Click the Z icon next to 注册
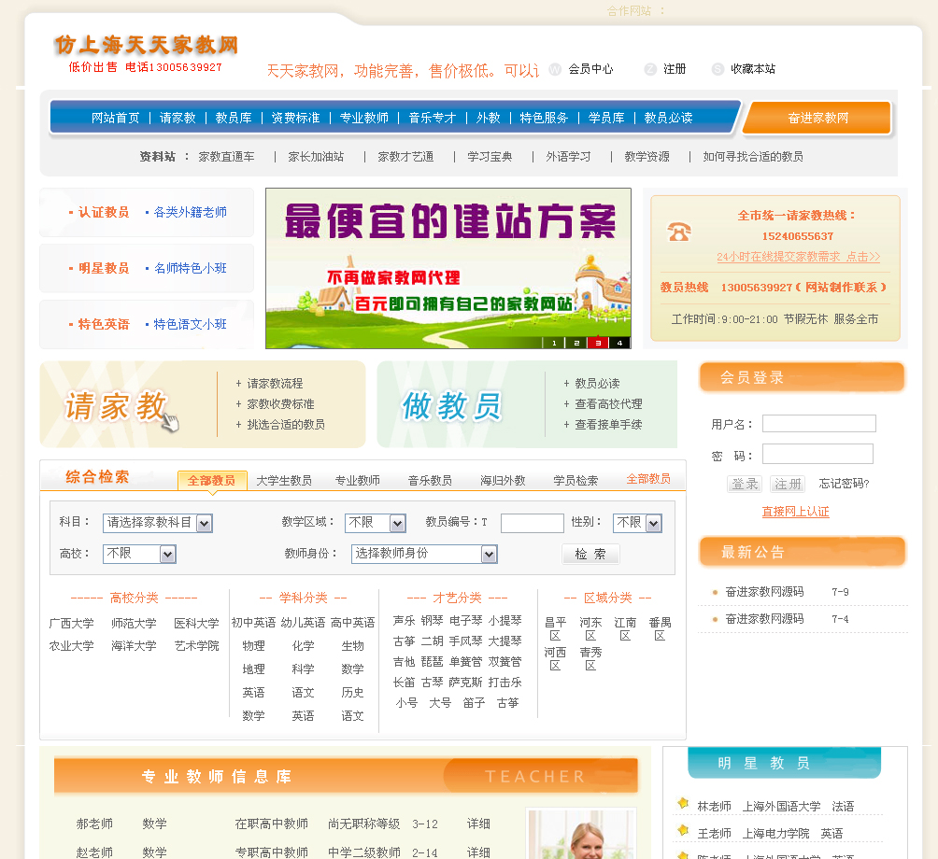 (x=650, y=69)
